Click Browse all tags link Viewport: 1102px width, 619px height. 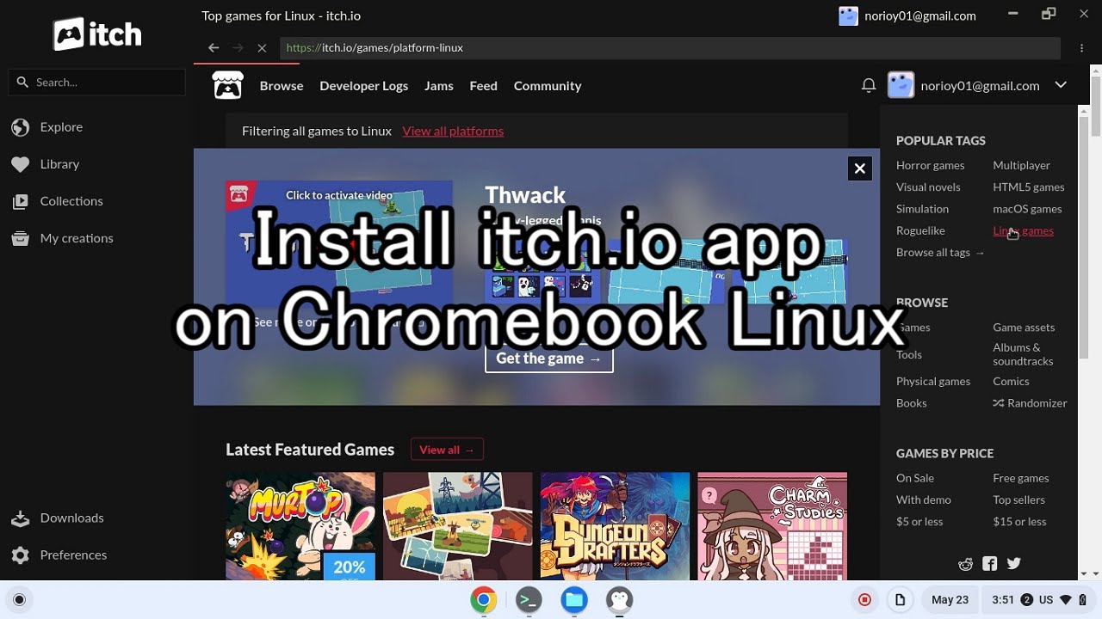[x=940, y=253]
